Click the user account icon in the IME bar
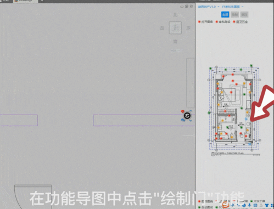 click(261, 206)
